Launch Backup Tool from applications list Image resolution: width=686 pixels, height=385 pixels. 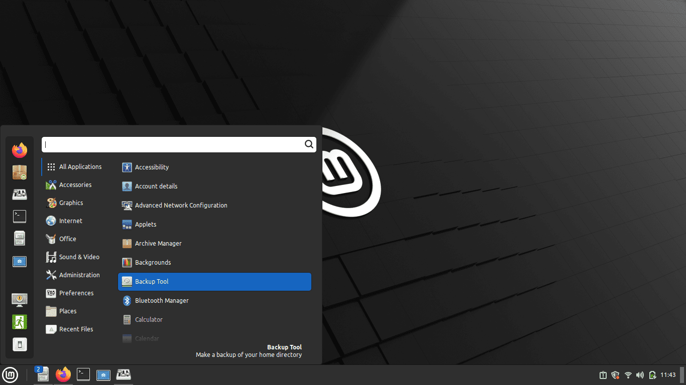215,282
